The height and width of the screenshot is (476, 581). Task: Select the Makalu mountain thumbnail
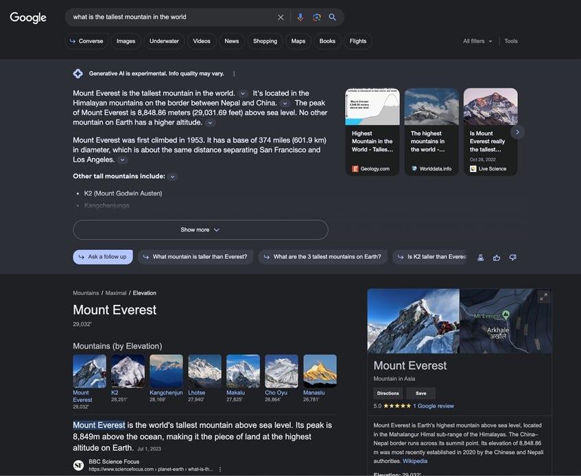243,371
